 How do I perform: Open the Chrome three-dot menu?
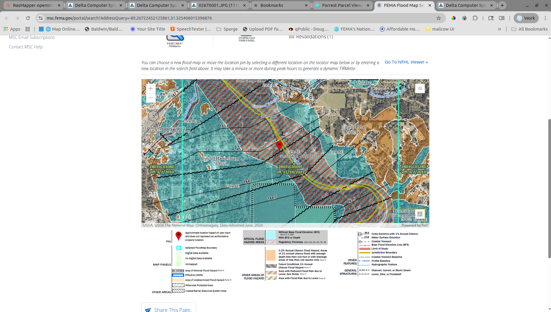(x=545, y=18)
